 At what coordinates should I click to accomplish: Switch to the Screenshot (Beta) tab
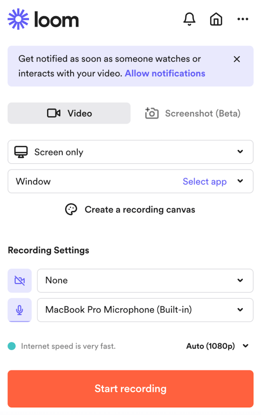pos(193,113)
